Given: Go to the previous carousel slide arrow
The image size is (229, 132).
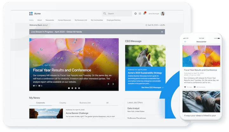Looking at the screenshot, I should [x=108, y=84].
